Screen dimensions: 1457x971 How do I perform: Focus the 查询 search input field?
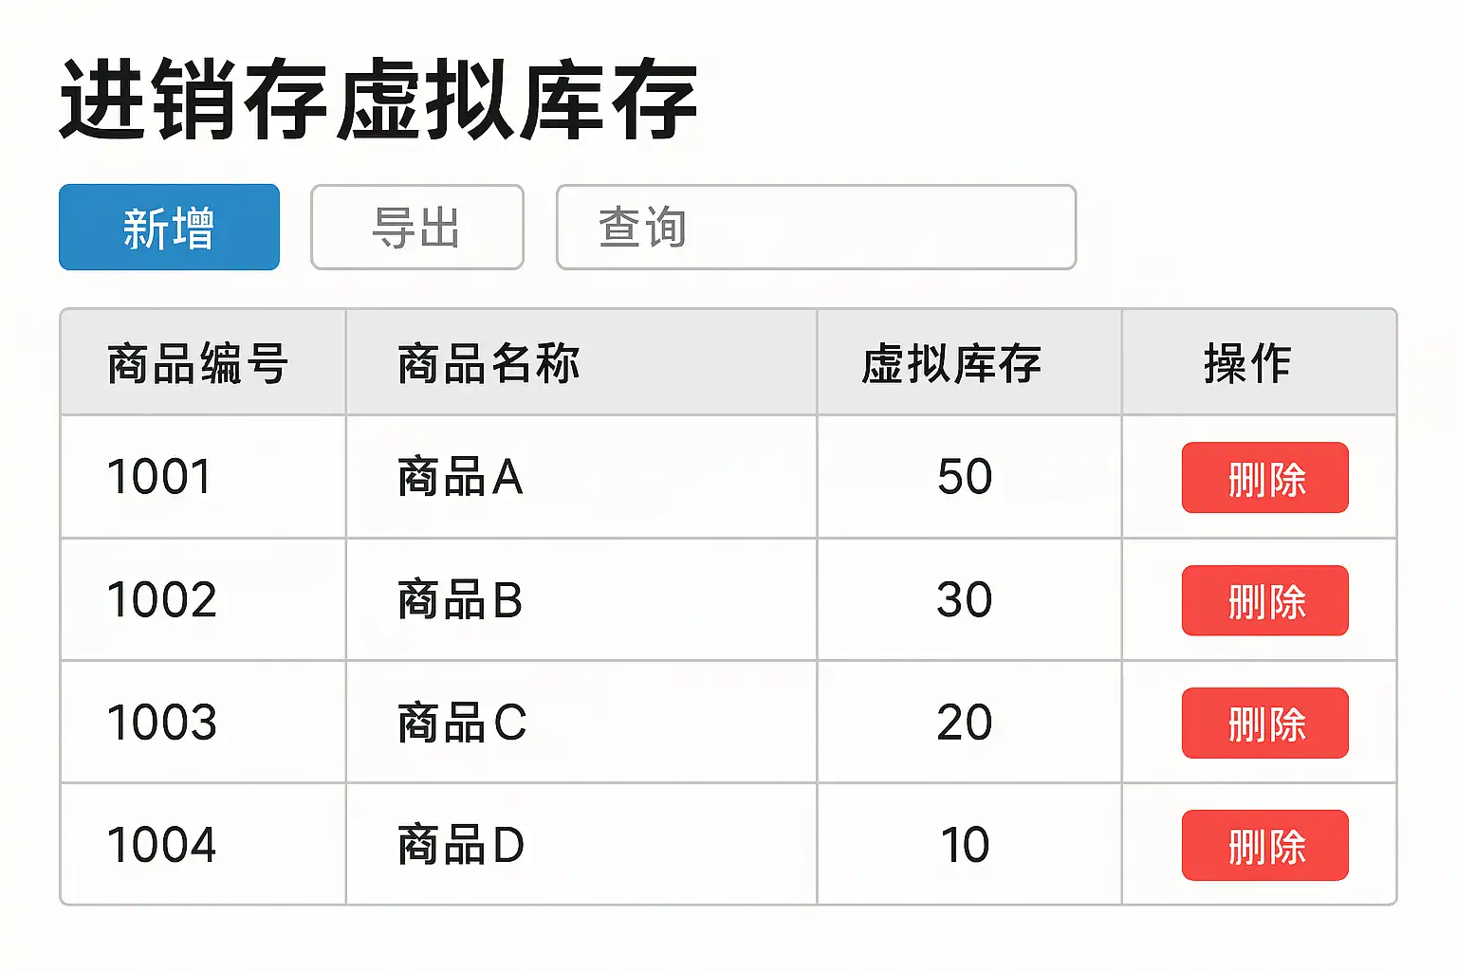tap(816, 228)
